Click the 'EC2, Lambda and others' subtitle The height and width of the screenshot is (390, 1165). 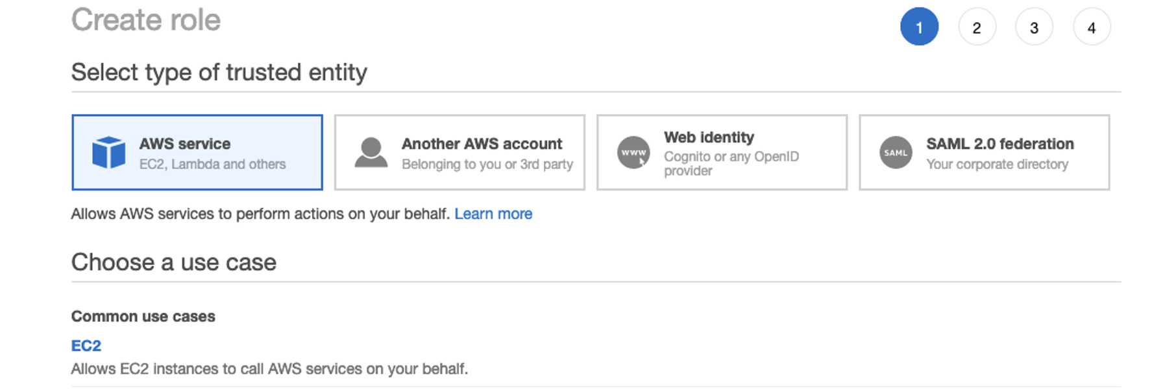212,165
